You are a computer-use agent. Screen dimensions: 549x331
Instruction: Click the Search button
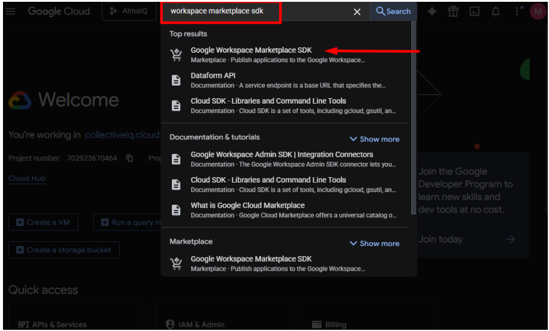click(393, 11)
